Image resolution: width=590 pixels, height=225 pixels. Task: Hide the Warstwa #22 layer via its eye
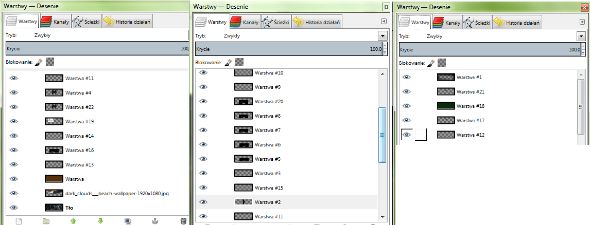[14, 107]
